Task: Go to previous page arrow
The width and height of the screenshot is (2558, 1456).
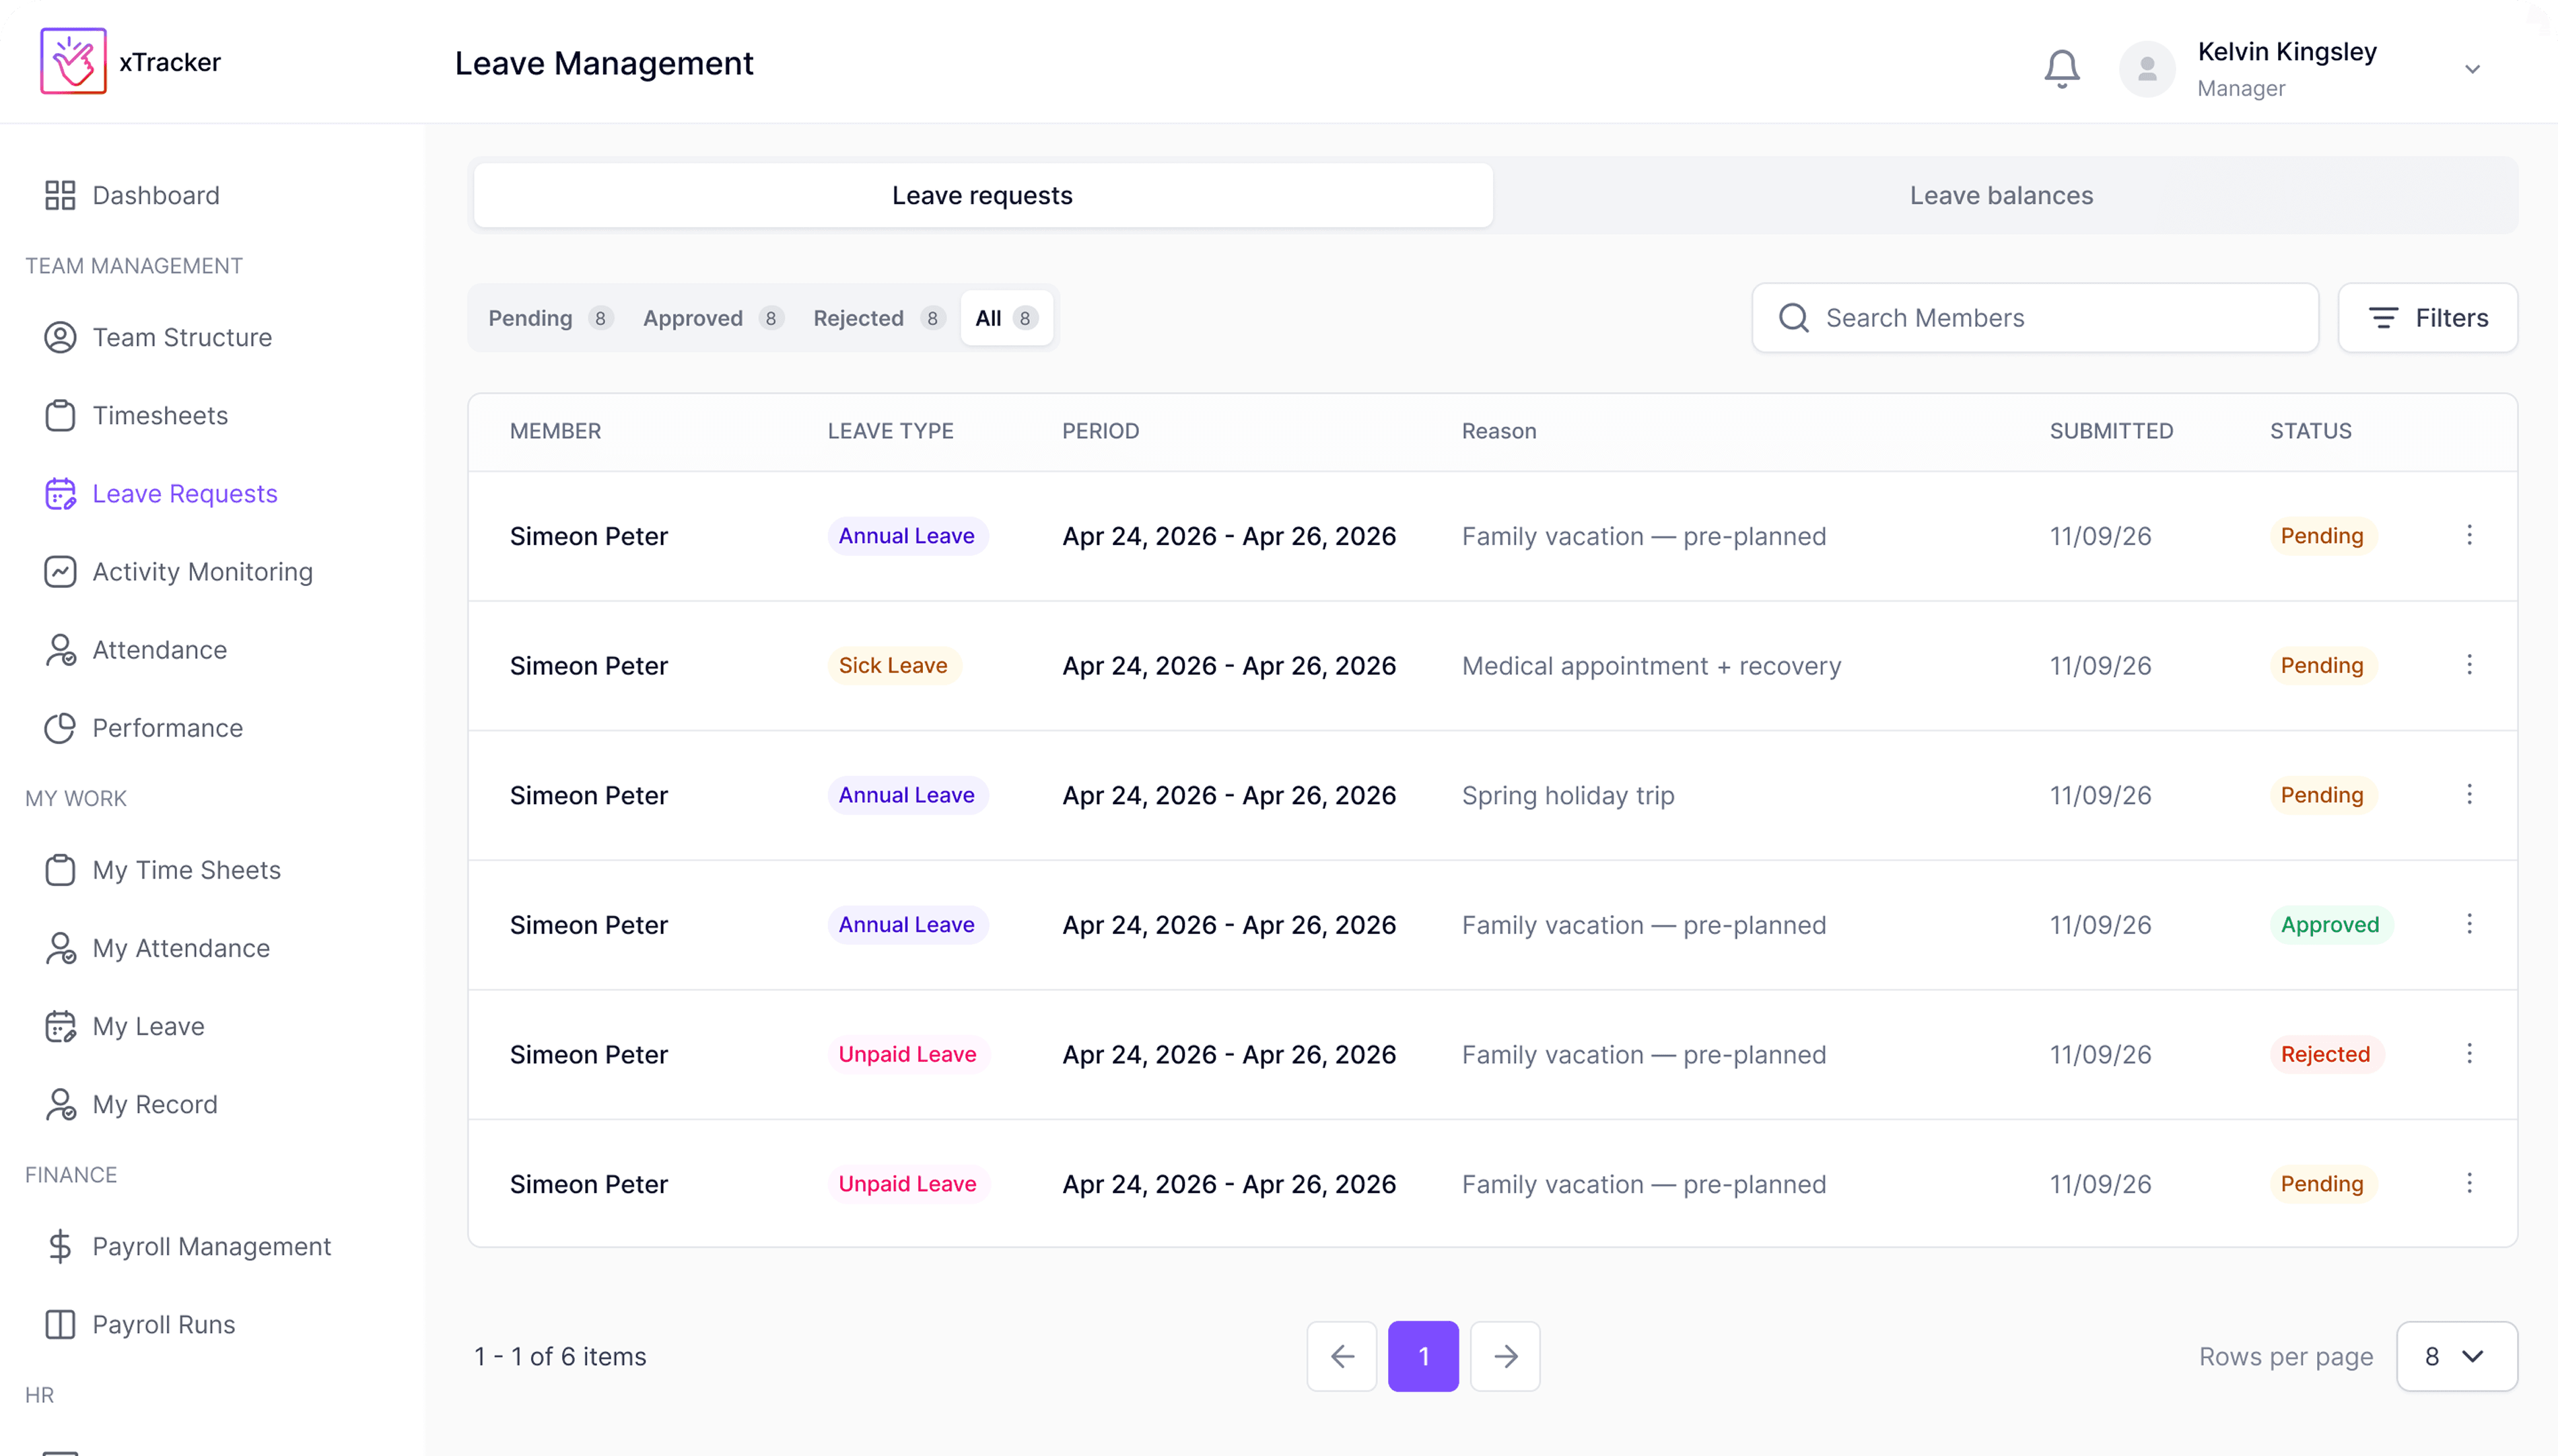Action: 1342,1356
